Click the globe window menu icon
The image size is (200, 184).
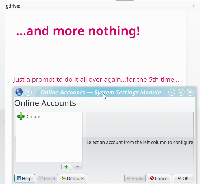19,92
